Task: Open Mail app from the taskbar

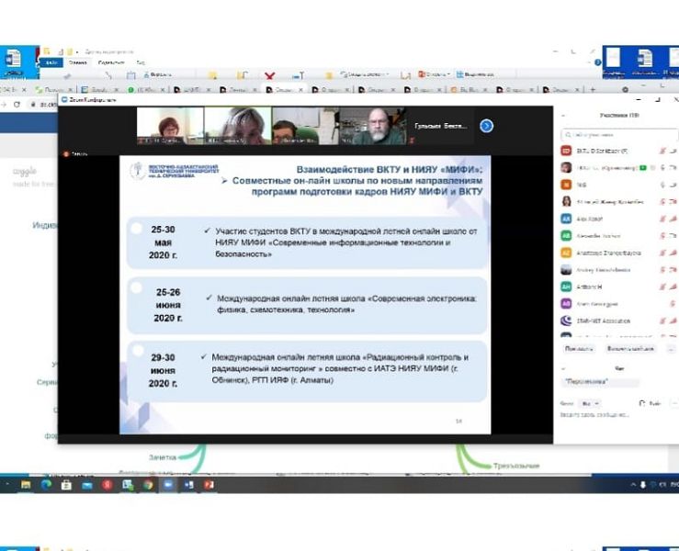Action: coord(87,485)
